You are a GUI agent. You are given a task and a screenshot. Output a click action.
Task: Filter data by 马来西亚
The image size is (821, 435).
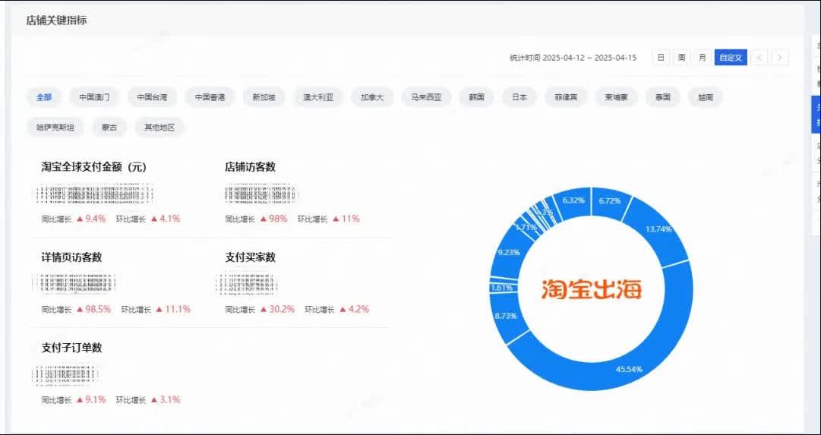point(426,97)
